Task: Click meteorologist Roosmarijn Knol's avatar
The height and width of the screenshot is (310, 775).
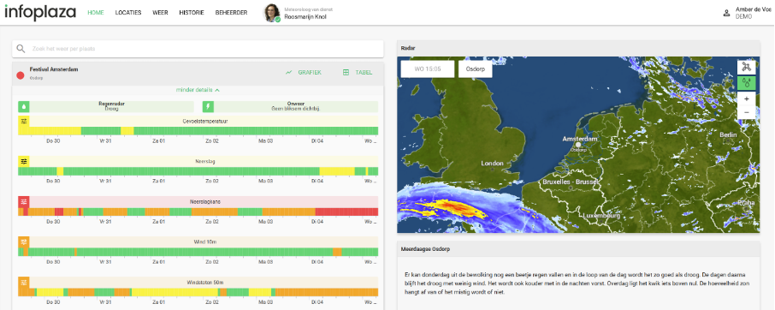Action: click(x=271, y=13)
